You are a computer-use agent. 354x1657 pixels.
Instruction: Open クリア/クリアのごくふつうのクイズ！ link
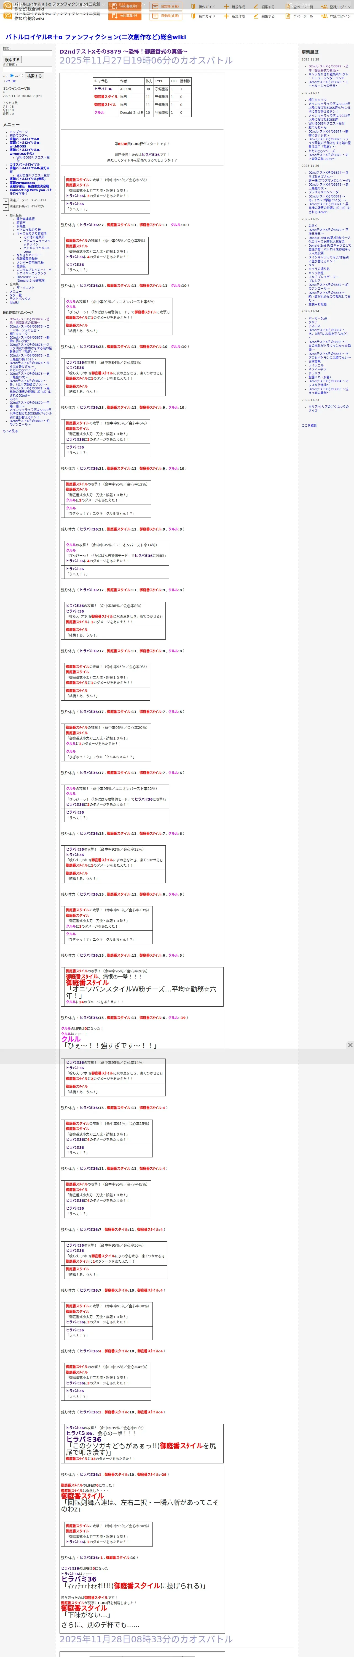click(x=328, y=409)
